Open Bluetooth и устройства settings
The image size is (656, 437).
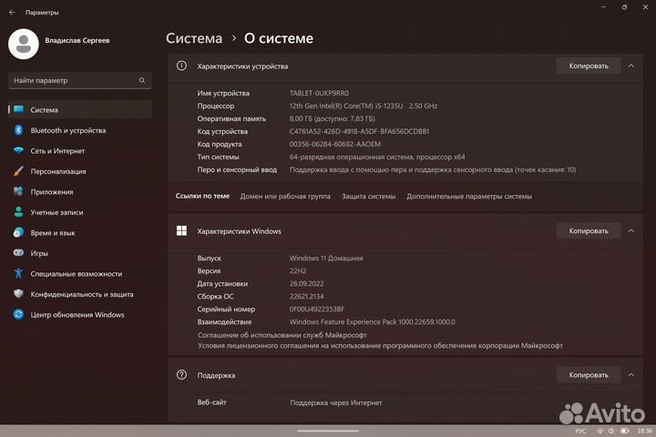[x=79, y=130]
